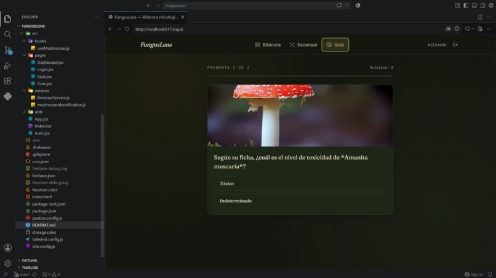
Task: Navigate back arrow in title bar
Action: (149, 6)
